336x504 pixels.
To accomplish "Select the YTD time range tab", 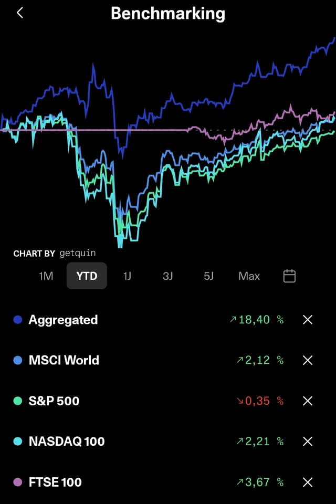I will [x=87, y=276].
